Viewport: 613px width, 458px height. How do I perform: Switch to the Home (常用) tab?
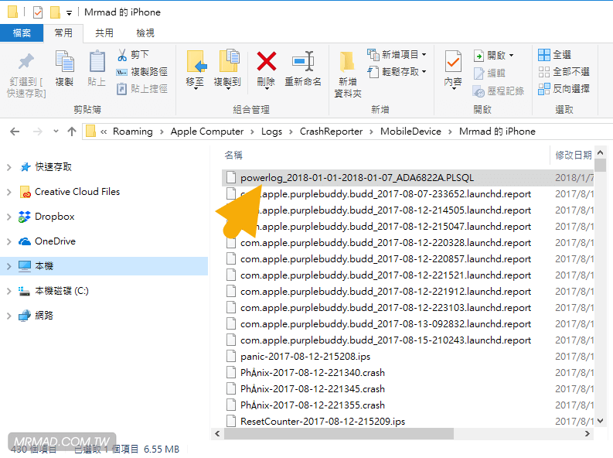[x=63, y=33]
